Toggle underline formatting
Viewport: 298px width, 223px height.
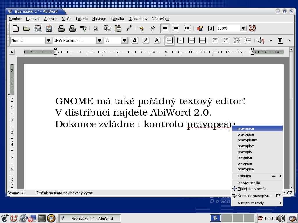157,40
